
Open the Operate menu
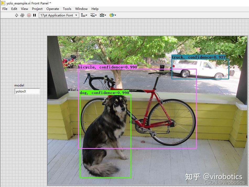click(x=52, y=9)
